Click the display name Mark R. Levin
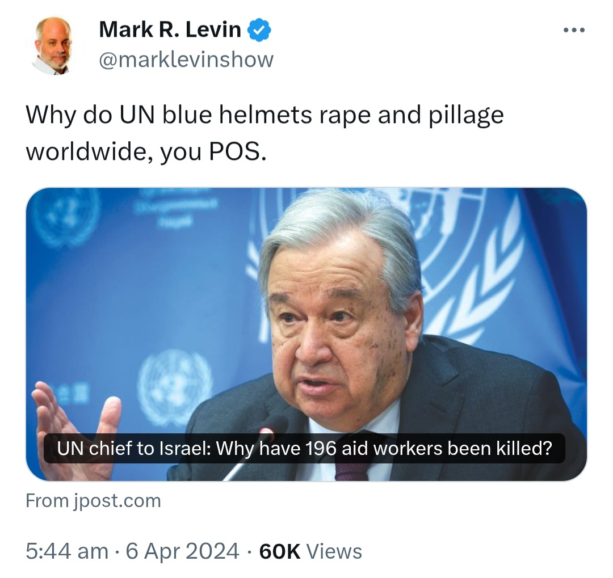613x578 pixels. click(170, 29)
